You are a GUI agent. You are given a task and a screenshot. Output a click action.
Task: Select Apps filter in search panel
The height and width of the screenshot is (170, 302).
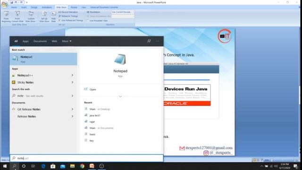point(25,41)
